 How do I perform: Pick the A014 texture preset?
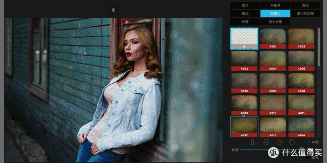tap(302, 127)
